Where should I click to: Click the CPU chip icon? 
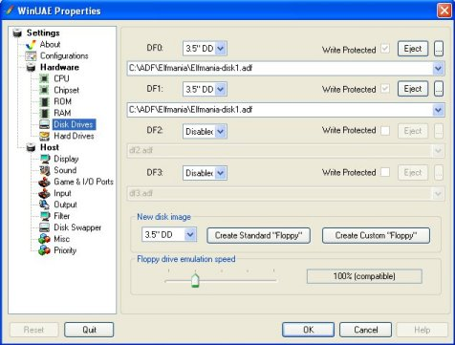(44, 78)
